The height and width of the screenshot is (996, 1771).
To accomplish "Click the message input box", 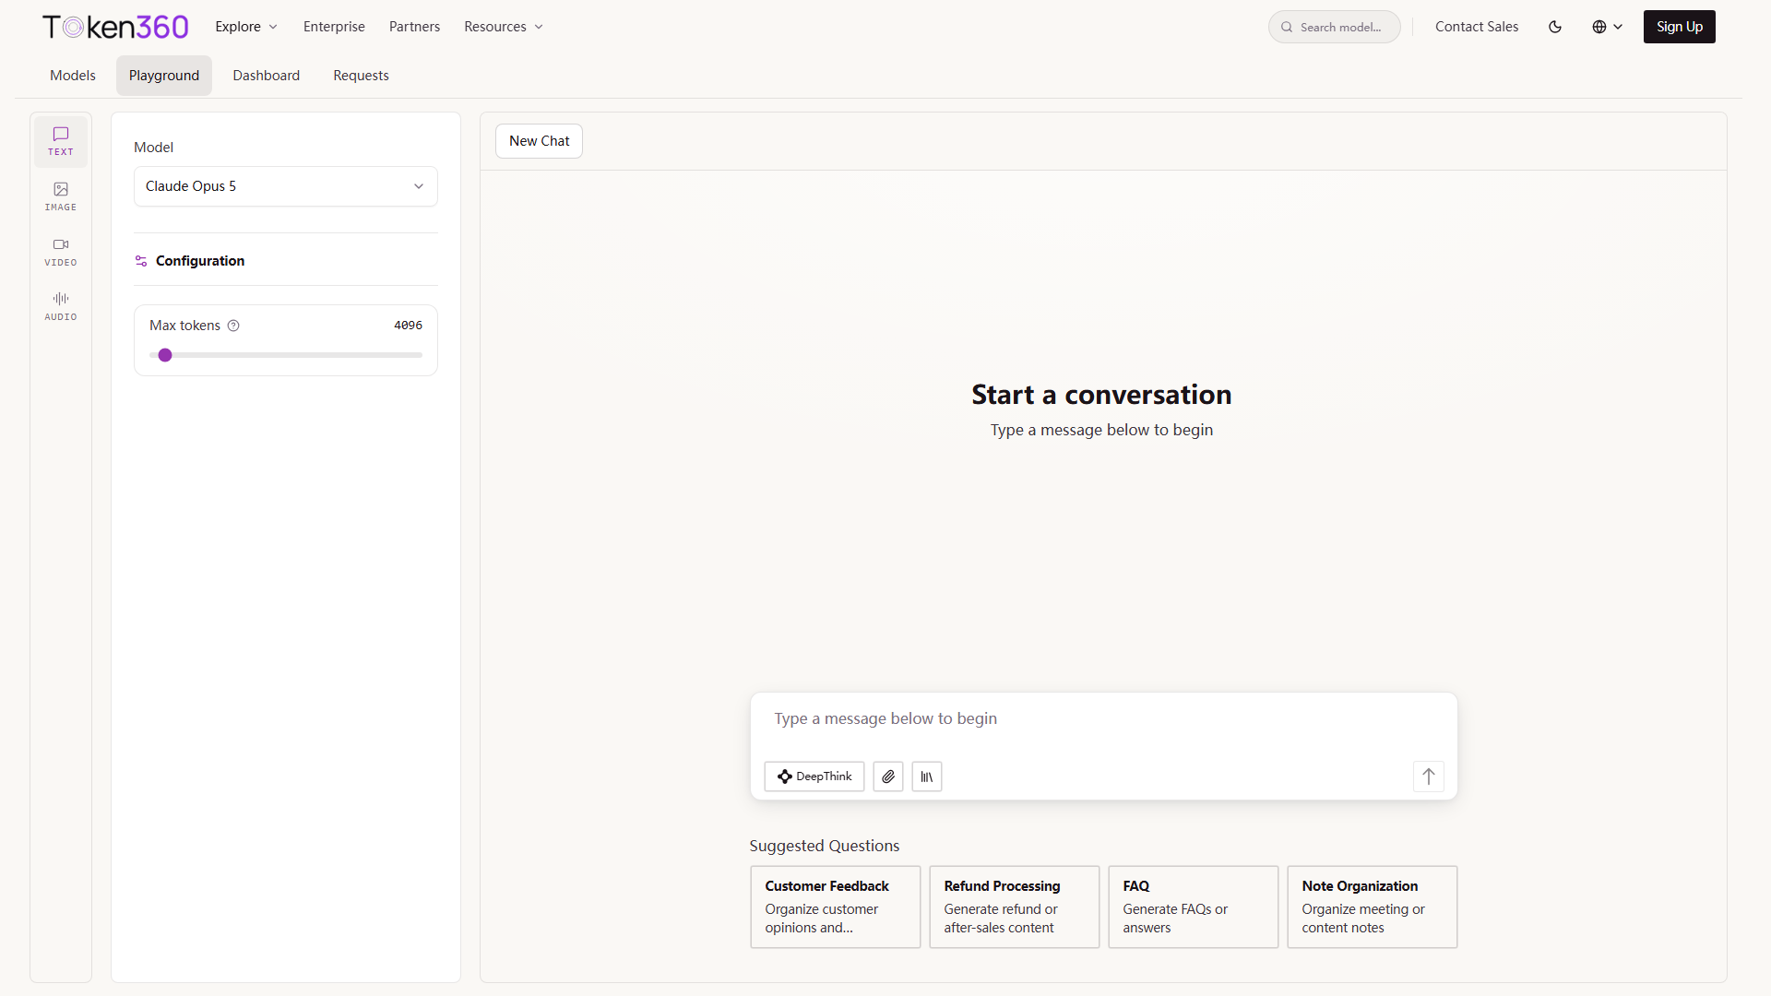I will pos(1104,719).
